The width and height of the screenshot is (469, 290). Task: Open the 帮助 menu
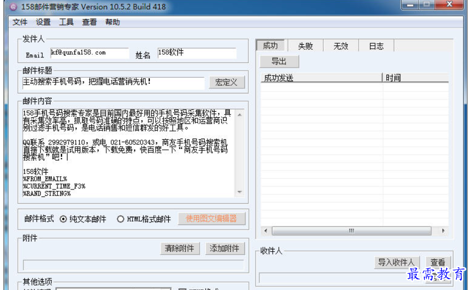tap(112, 22)
